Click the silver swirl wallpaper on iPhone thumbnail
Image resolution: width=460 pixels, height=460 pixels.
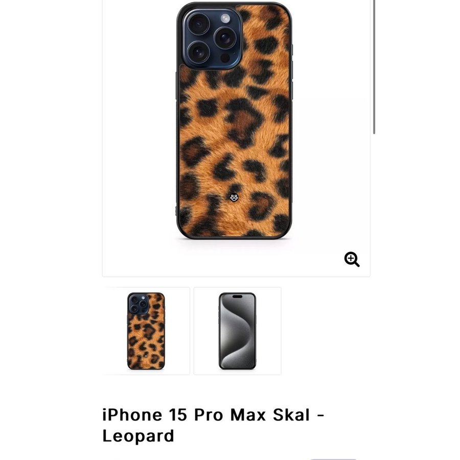pyautogui.click(x=237, y=331)
